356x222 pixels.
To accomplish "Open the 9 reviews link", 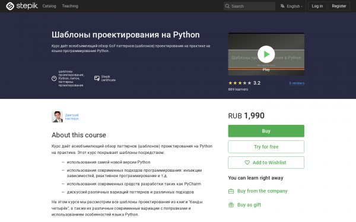I will [297, 83].
